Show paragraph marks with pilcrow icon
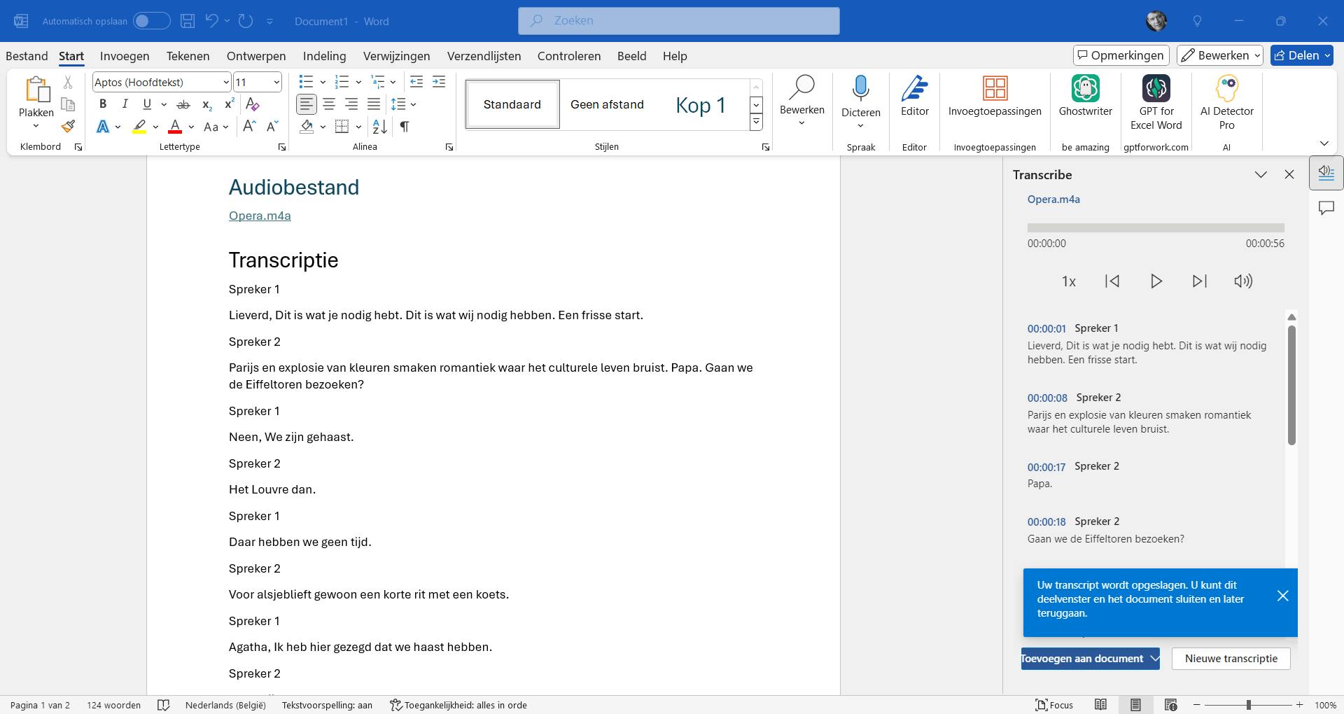Image resolution: width=1344 pixels, height=714 pixels. [405, 127]
